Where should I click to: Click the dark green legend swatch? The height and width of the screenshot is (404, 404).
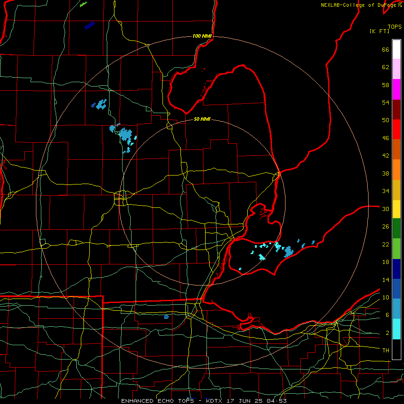[x=396, y=228]
